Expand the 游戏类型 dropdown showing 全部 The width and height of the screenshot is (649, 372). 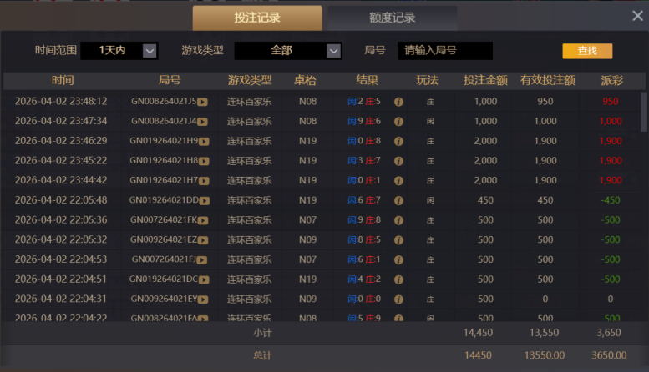point(288,50)
